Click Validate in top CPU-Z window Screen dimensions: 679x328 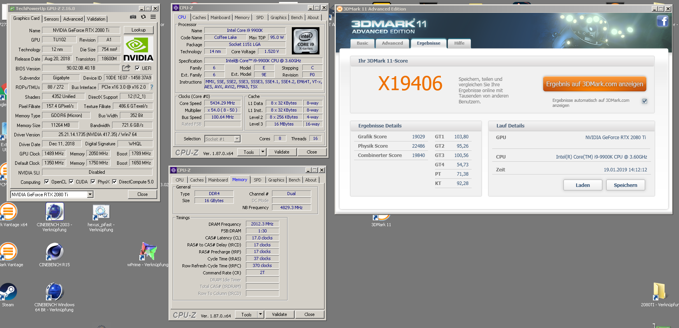click(282, 152)
